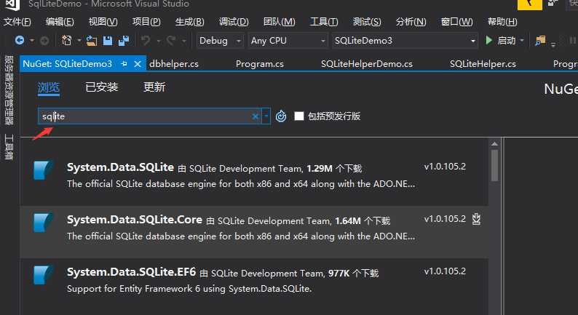
Task: Select the System.Data.SQLite.Core package title
Action: [135, 220]
